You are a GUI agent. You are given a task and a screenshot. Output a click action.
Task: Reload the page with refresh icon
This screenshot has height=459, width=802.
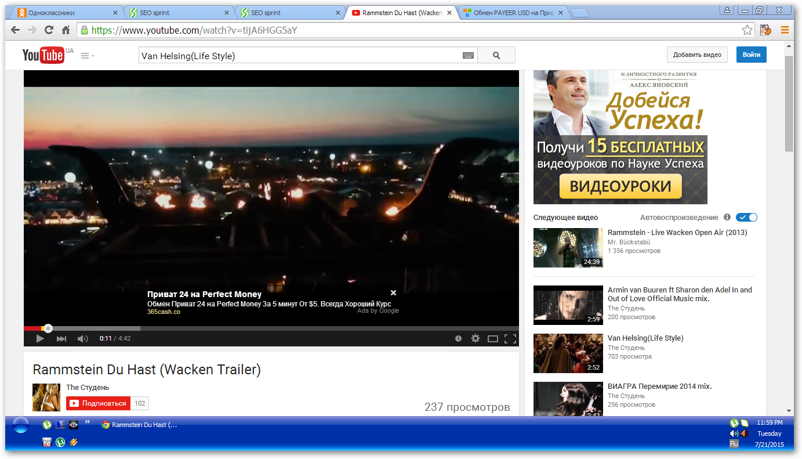[49, 30]
